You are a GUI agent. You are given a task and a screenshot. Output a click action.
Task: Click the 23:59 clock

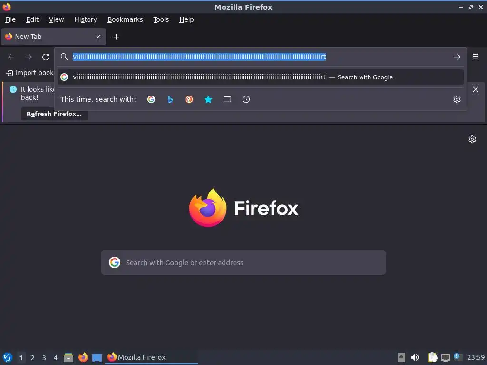(476, 357)
